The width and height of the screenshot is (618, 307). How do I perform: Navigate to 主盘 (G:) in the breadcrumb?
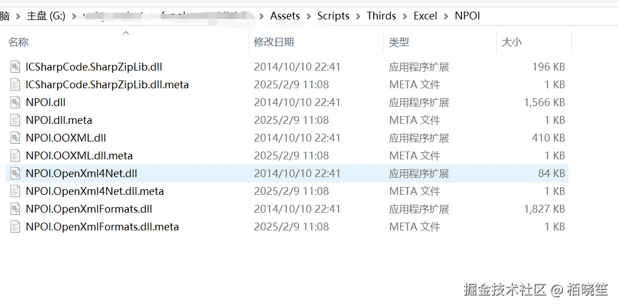click(46, 16)
